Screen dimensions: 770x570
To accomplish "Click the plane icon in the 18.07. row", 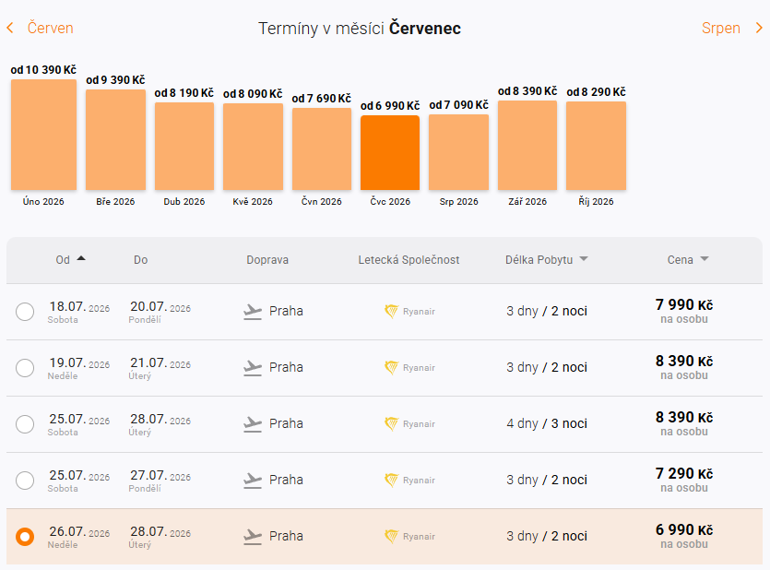I will tap(253, 312).
